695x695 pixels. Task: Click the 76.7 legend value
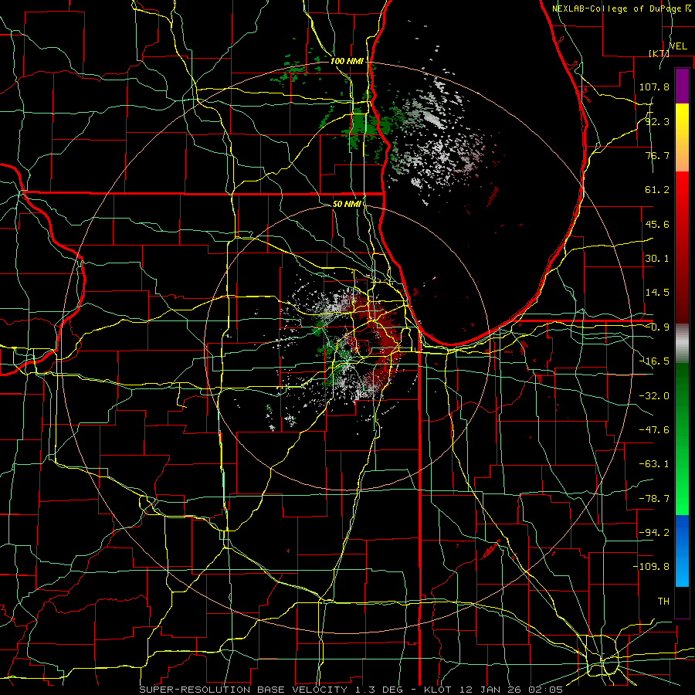click(657, 155)
